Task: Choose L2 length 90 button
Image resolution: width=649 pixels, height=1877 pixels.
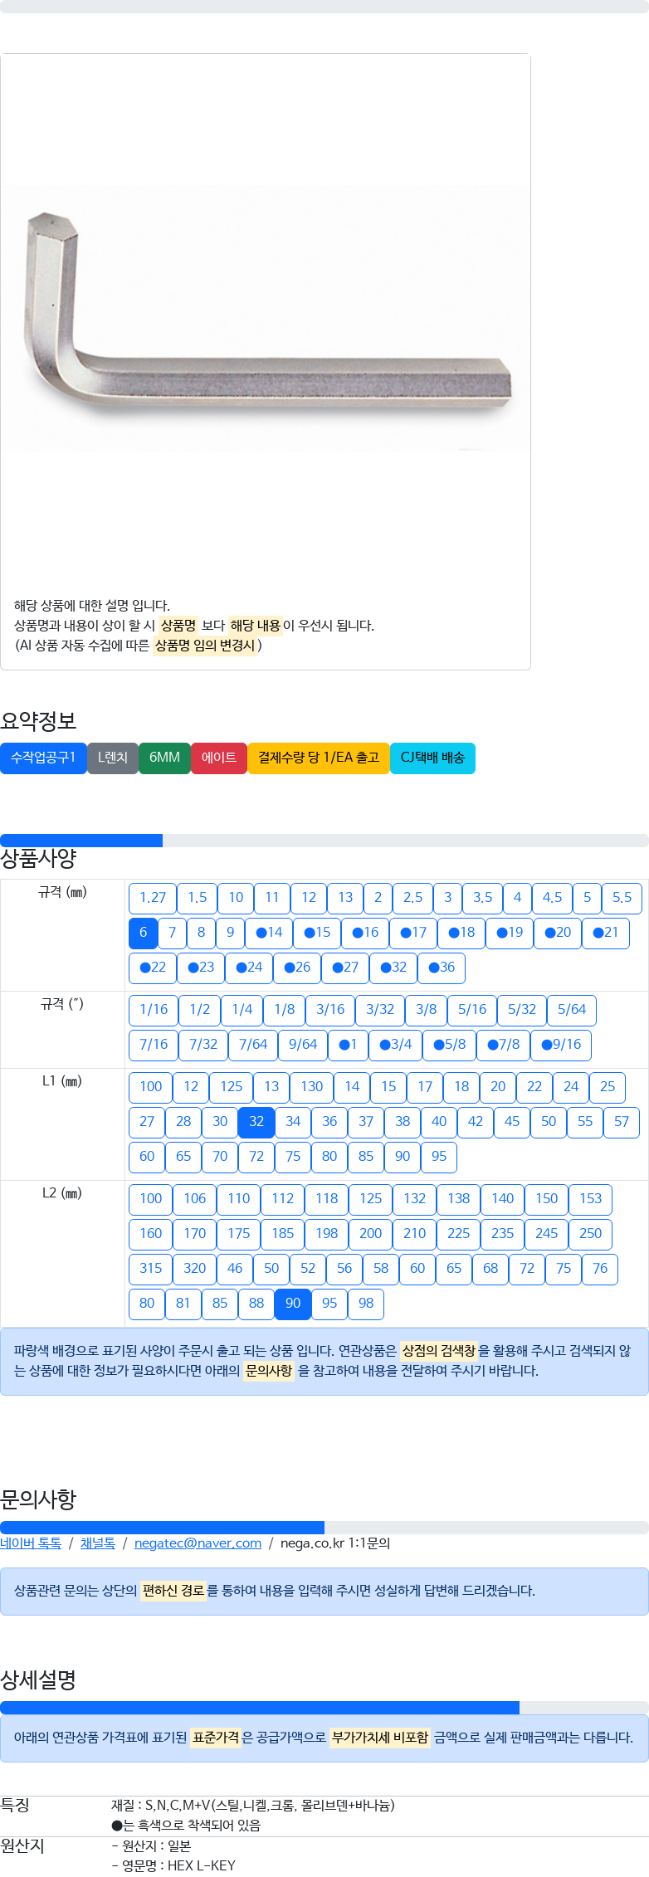Action: coord(293,1304)
